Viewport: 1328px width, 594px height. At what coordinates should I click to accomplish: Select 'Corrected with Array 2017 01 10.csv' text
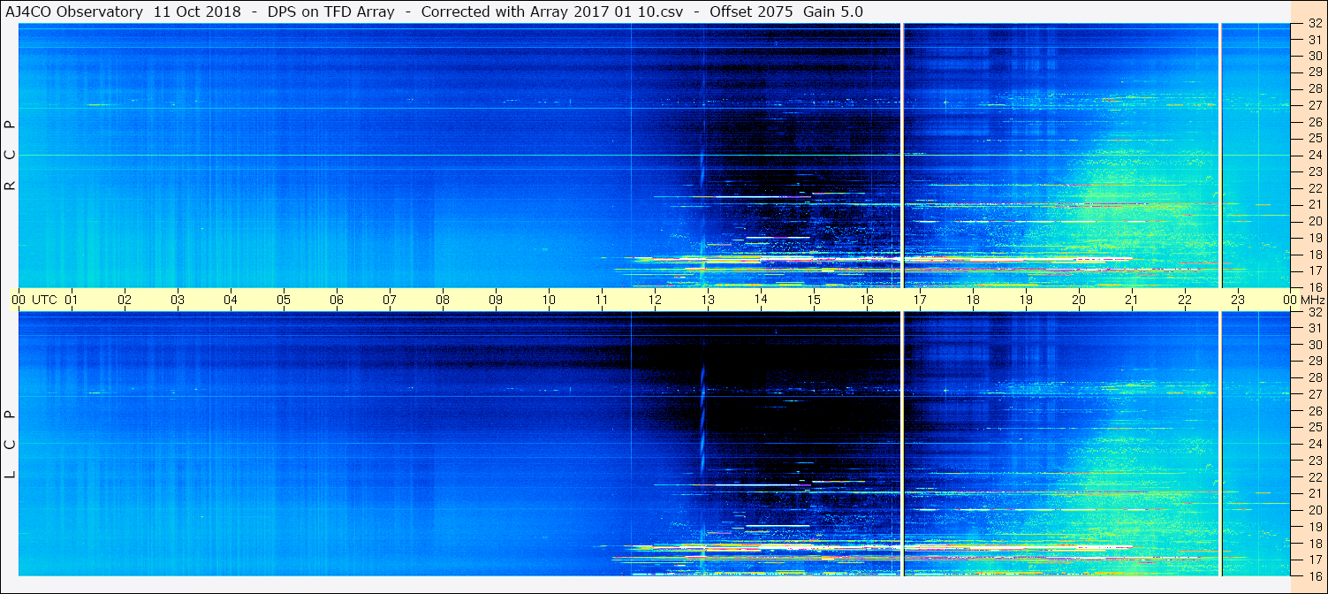[552, 11]
